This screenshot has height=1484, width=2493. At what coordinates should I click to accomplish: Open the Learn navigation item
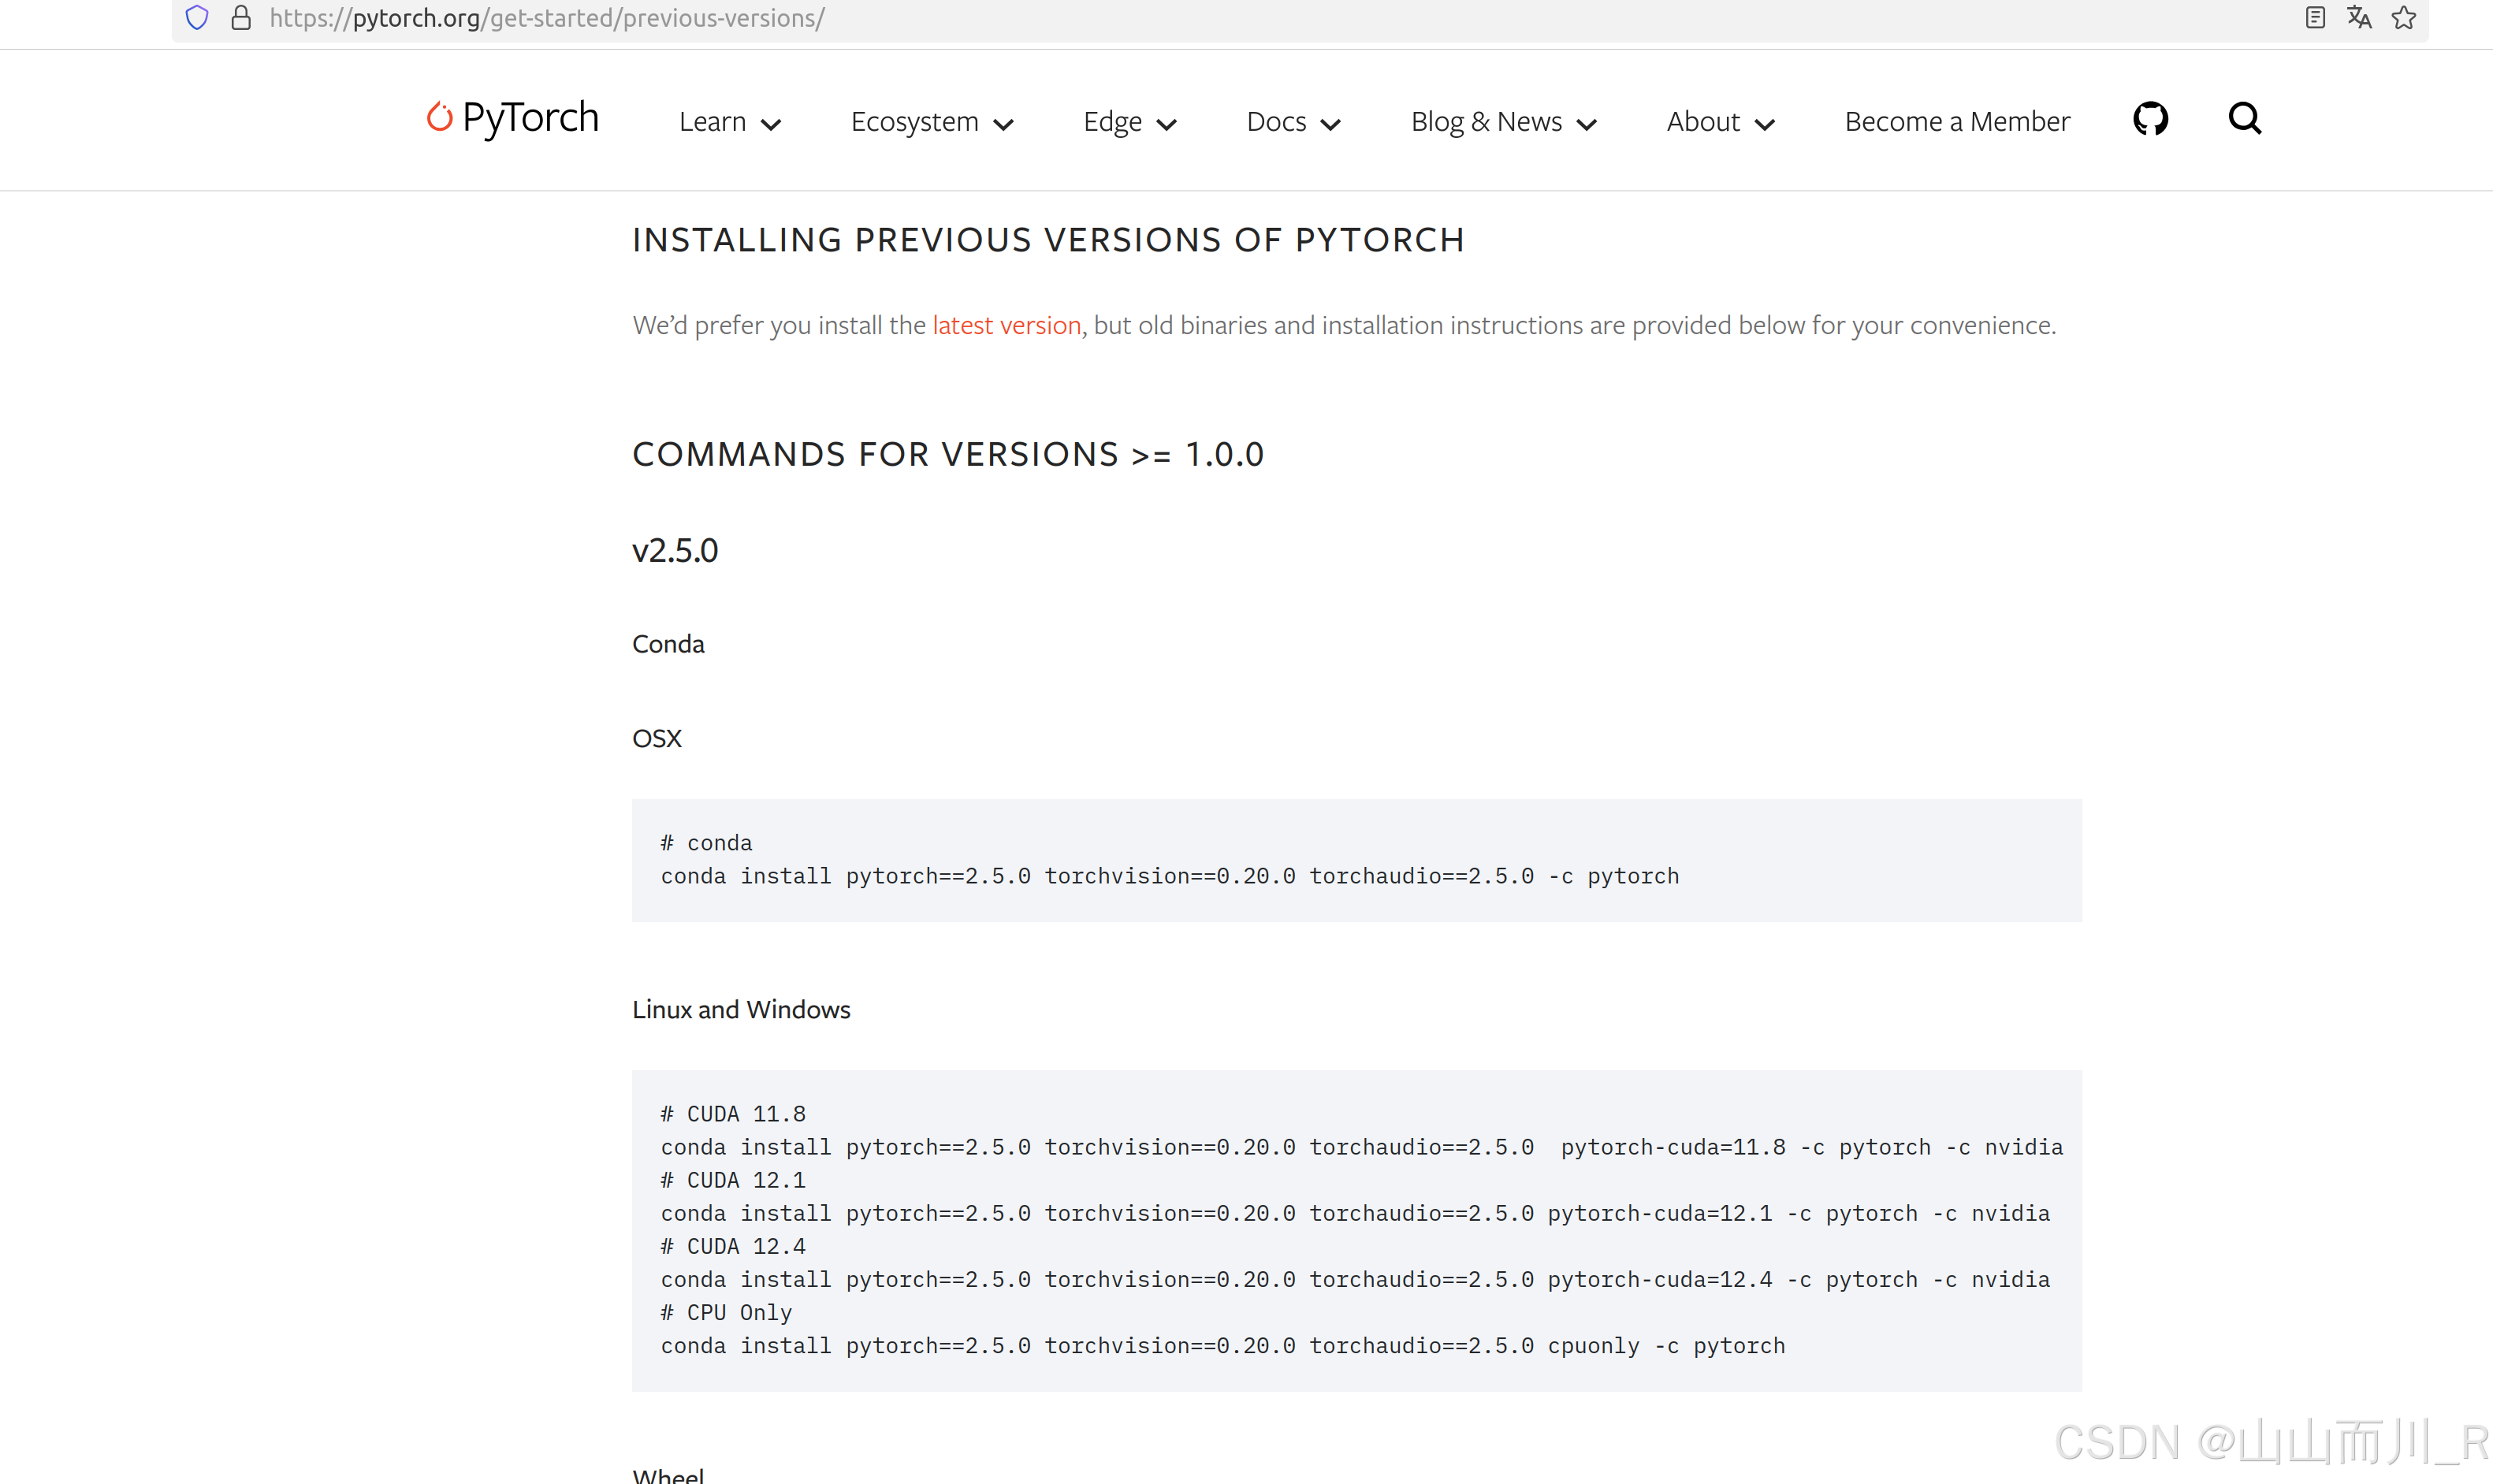(x=712, y=121)
